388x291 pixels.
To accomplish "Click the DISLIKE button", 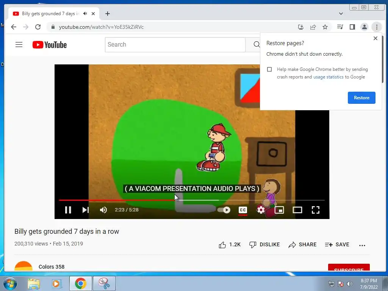I will pos(264,245).
